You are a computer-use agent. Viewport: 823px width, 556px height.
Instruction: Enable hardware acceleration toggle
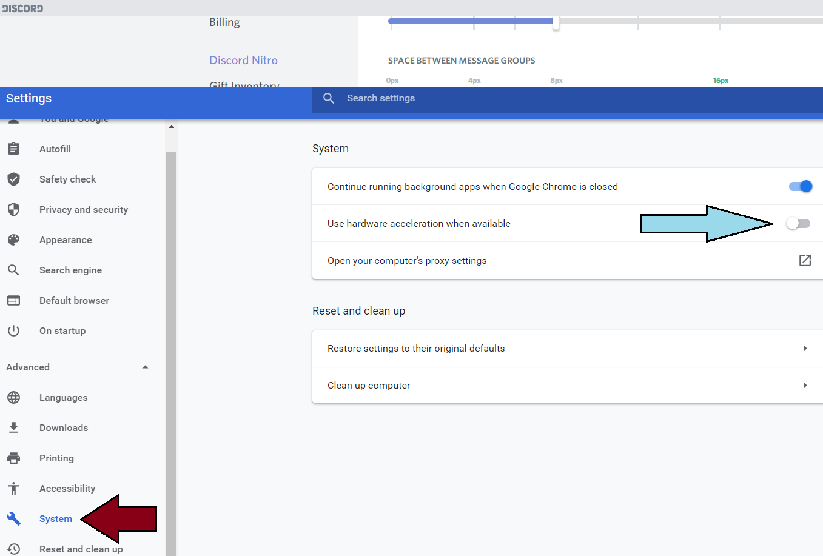(x=798, y=223)
